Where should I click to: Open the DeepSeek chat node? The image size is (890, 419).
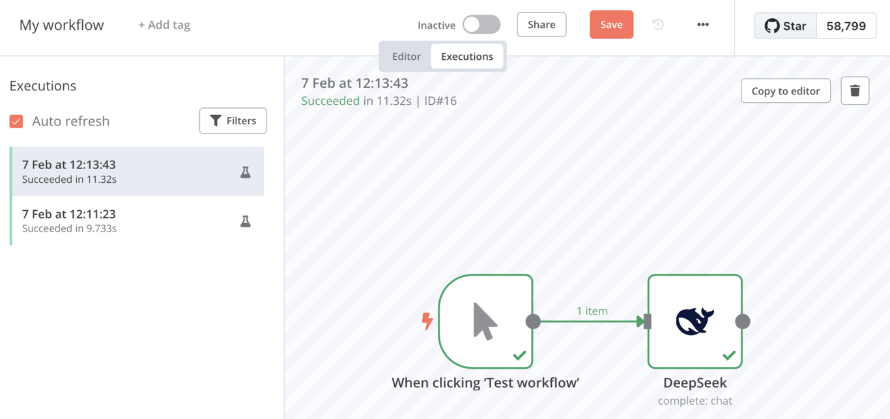(695, 321)
